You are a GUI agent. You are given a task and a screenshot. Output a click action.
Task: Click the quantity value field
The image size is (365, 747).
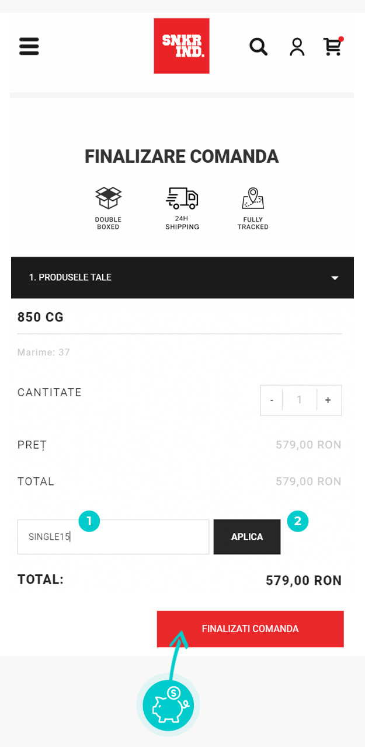300,400
